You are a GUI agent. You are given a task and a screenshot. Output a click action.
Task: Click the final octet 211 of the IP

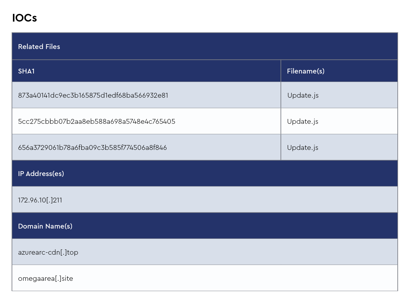(57, 200)
